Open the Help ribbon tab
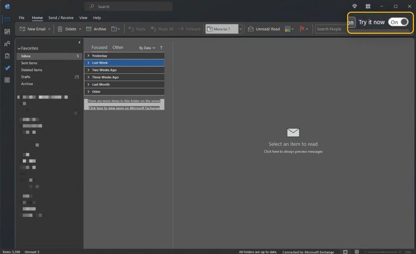The width and height of the screenshot is (416, 254). [x=97, y=18]
